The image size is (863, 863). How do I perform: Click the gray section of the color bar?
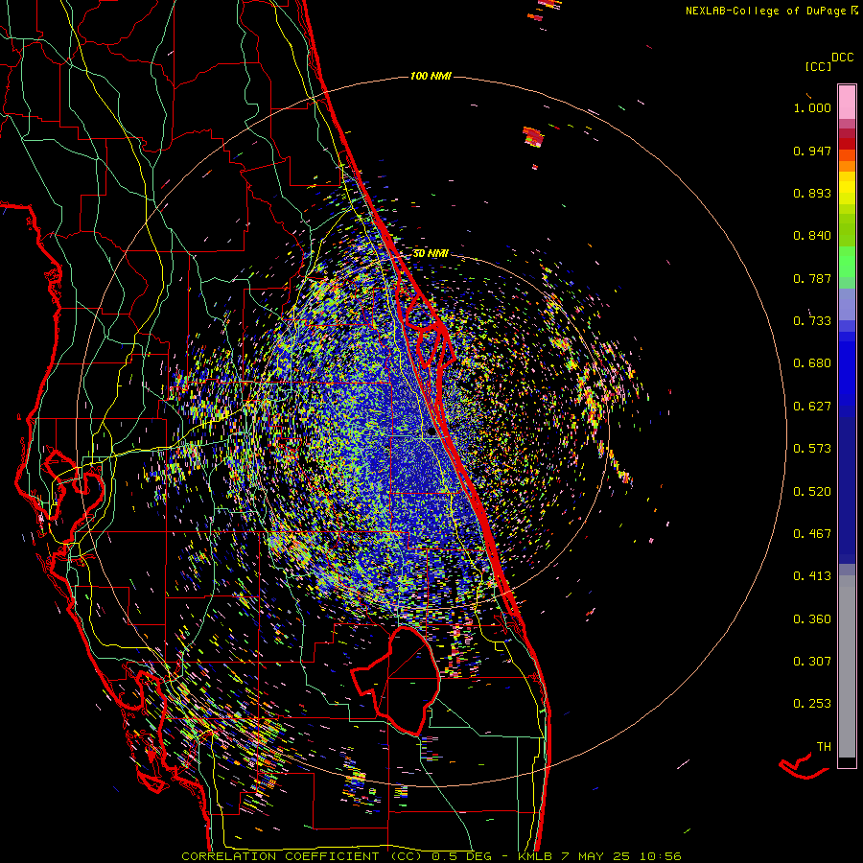point(847,666)
